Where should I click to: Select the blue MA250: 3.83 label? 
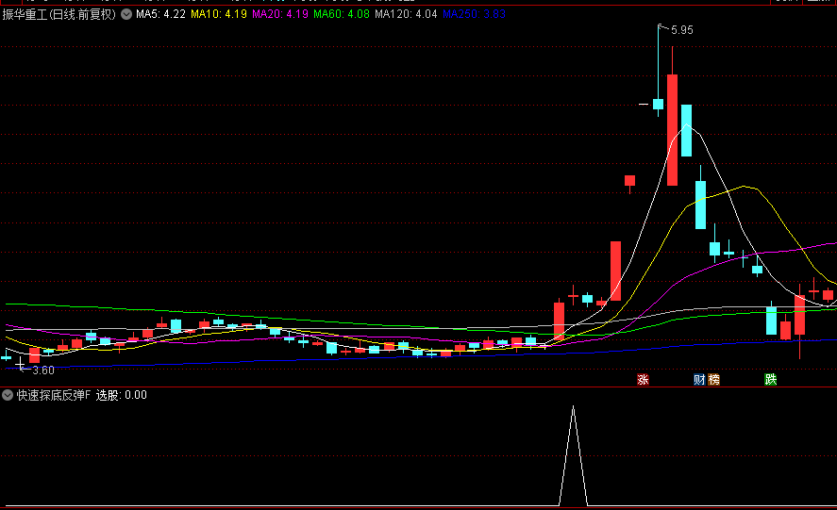(474, 14)
